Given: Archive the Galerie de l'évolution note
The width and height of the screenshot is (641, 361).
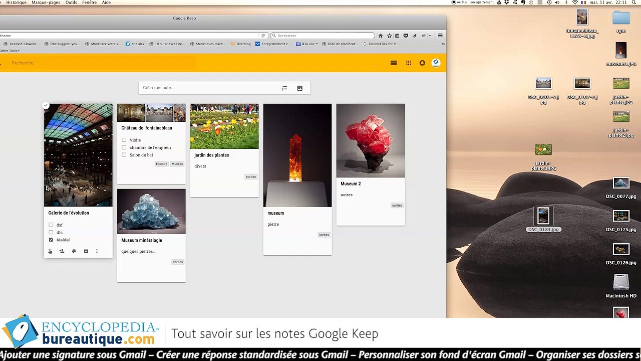Looking at the screenshot, I should tap(86, 251).
